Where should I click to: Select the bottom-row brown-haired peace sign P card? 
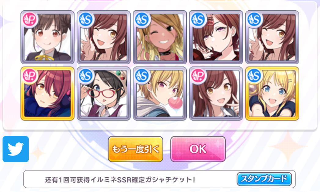click(x=216, y=94)
